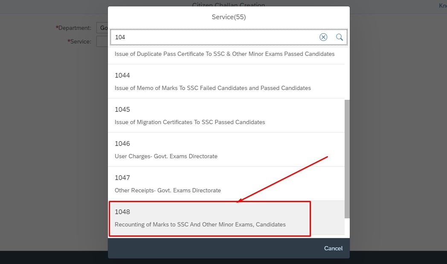Open the Service input field on the form
This screenshot has height=264, width=447.
pyautogui.click(x=102, y=41)
